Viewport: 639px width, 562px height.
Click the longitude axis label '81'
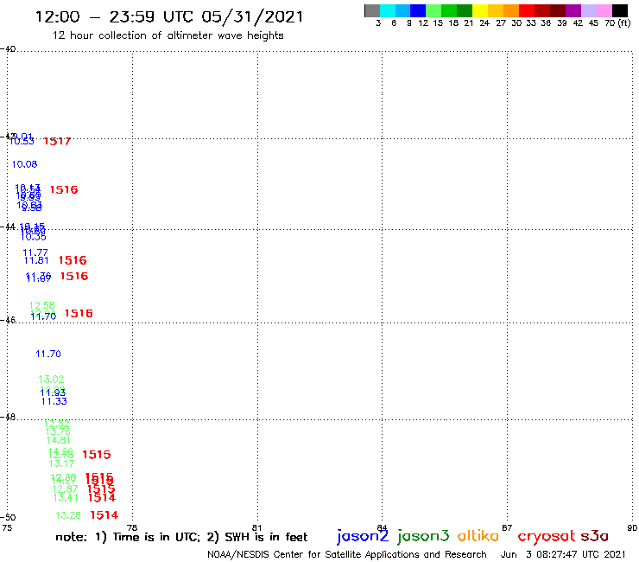[x=256, y=527]
